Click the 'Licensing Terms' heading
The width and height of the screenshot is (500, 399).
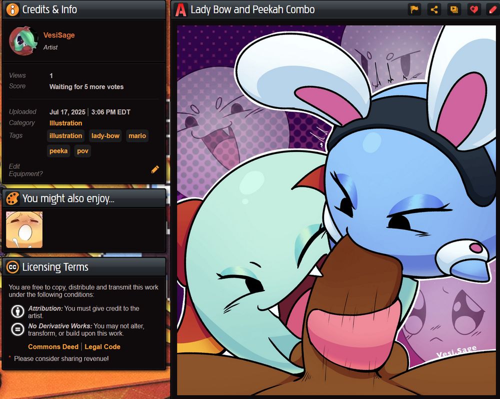(x=55, y=267)
